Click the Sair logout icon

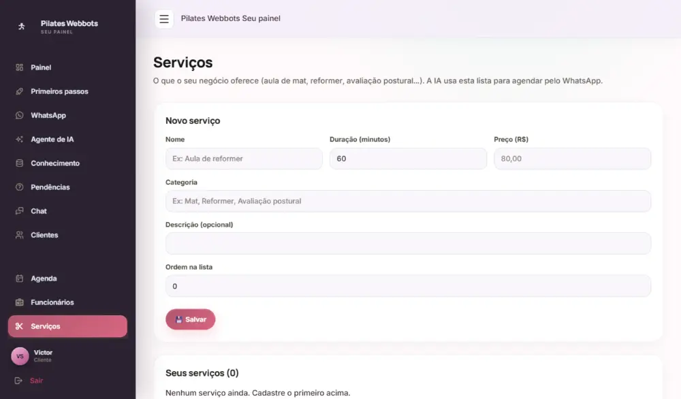point(18,381)
